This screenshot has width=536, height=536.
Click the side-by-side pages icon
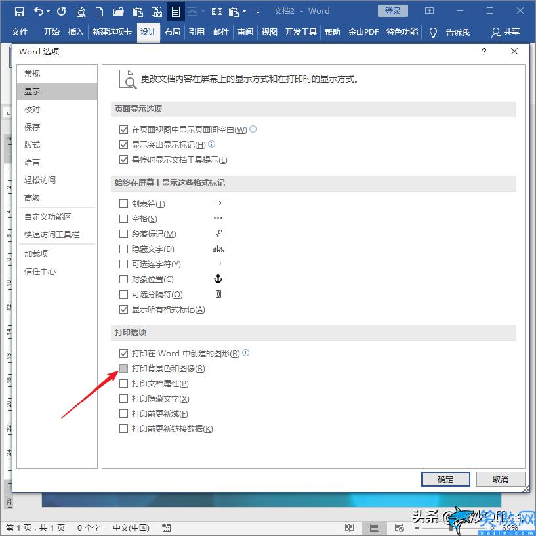[216, 12]
